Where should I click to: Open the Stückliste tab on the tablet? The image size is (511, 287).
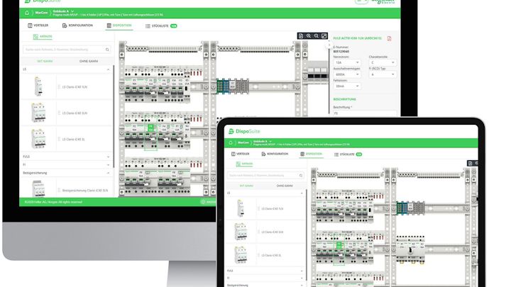tap(348, 154)
